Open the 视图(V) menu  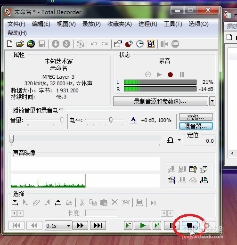[66, 24]
